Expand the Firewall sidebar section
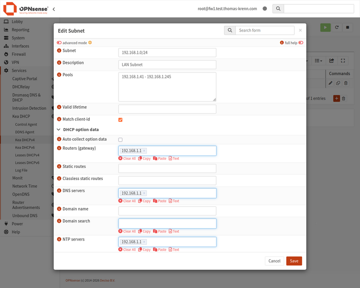The height and width of the screenshot is (288, 360). point(19,54)
